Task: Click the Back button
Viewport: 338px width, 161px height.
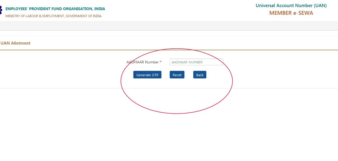Action: point(200,75)
